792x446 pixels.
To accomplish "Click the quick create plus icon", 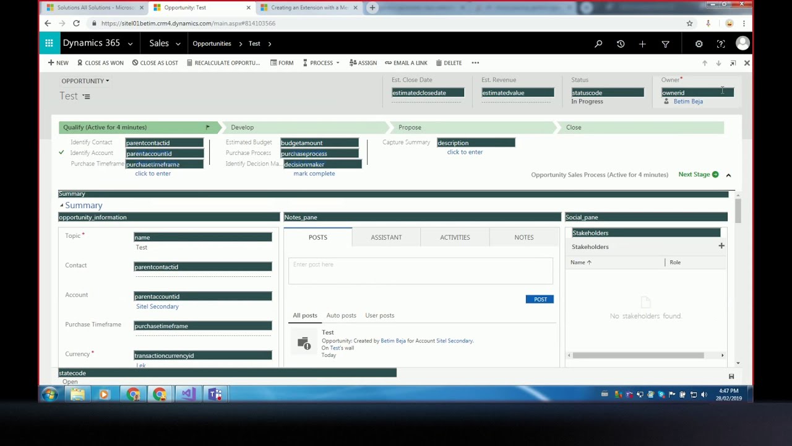I will pyautogui.click(x=642, y=44).
